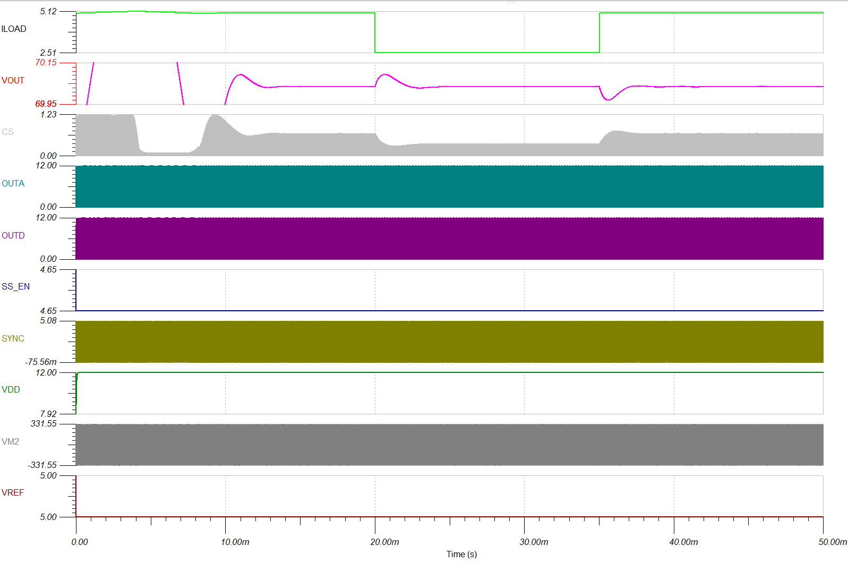848x562 pixels.
Task: Click the 50.00m time axis label
Action: click(833, 542)
